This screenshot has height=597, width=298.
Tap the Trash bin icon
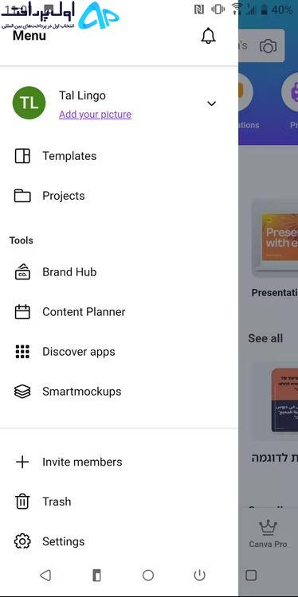22,501
